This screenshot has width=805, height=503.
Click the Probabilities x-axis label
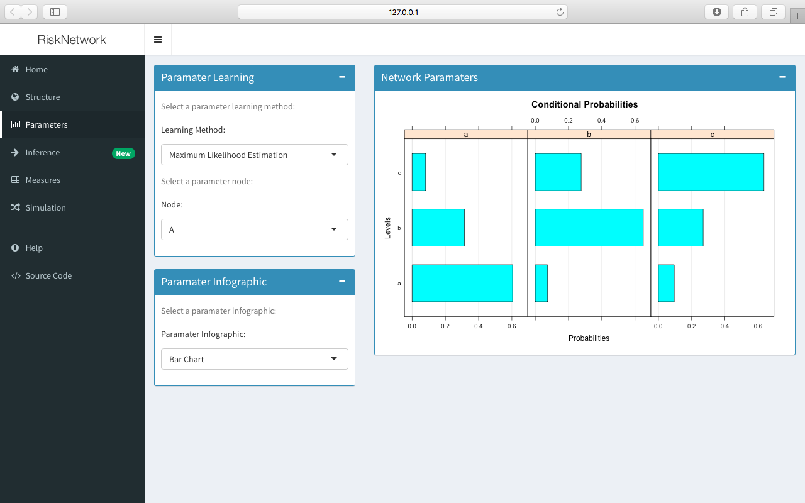pyautogui.click(x=589, y=338)
